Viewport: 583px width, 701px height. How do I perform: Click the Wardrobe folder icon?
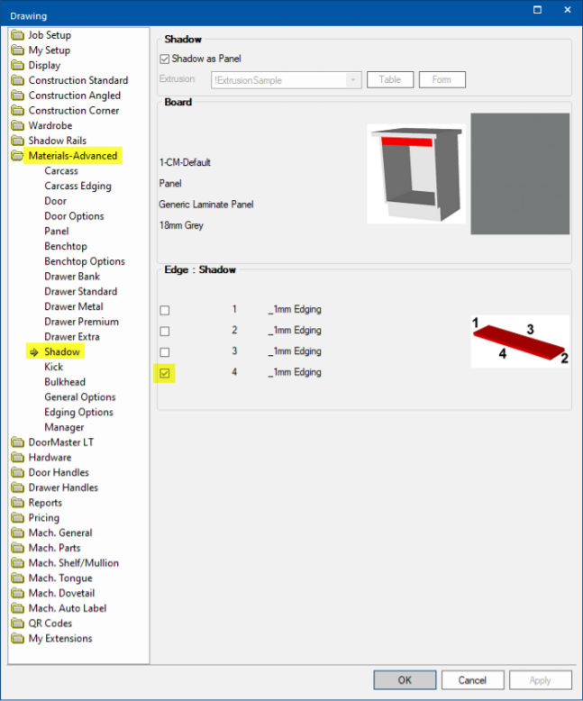point(17,125)
